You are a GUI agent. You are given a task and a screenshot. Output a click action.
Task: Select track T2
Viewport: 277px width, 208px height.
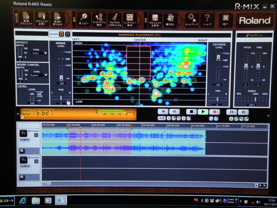coord(24,160)
